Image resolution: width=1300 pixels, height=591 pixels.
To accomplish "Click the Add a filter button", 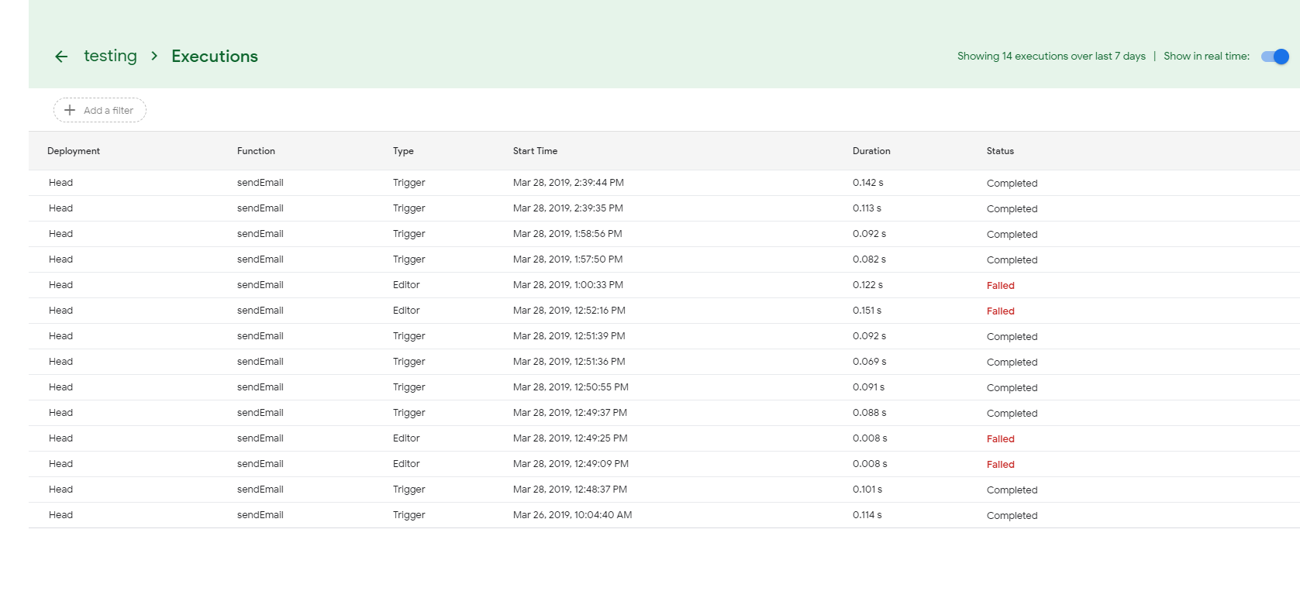I will [x=100, y=110].
